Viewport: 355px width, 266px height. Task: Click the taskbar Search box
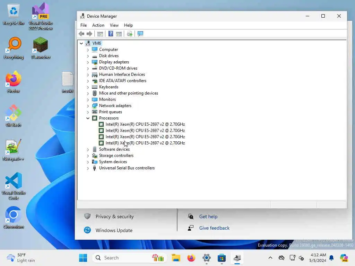130,258
